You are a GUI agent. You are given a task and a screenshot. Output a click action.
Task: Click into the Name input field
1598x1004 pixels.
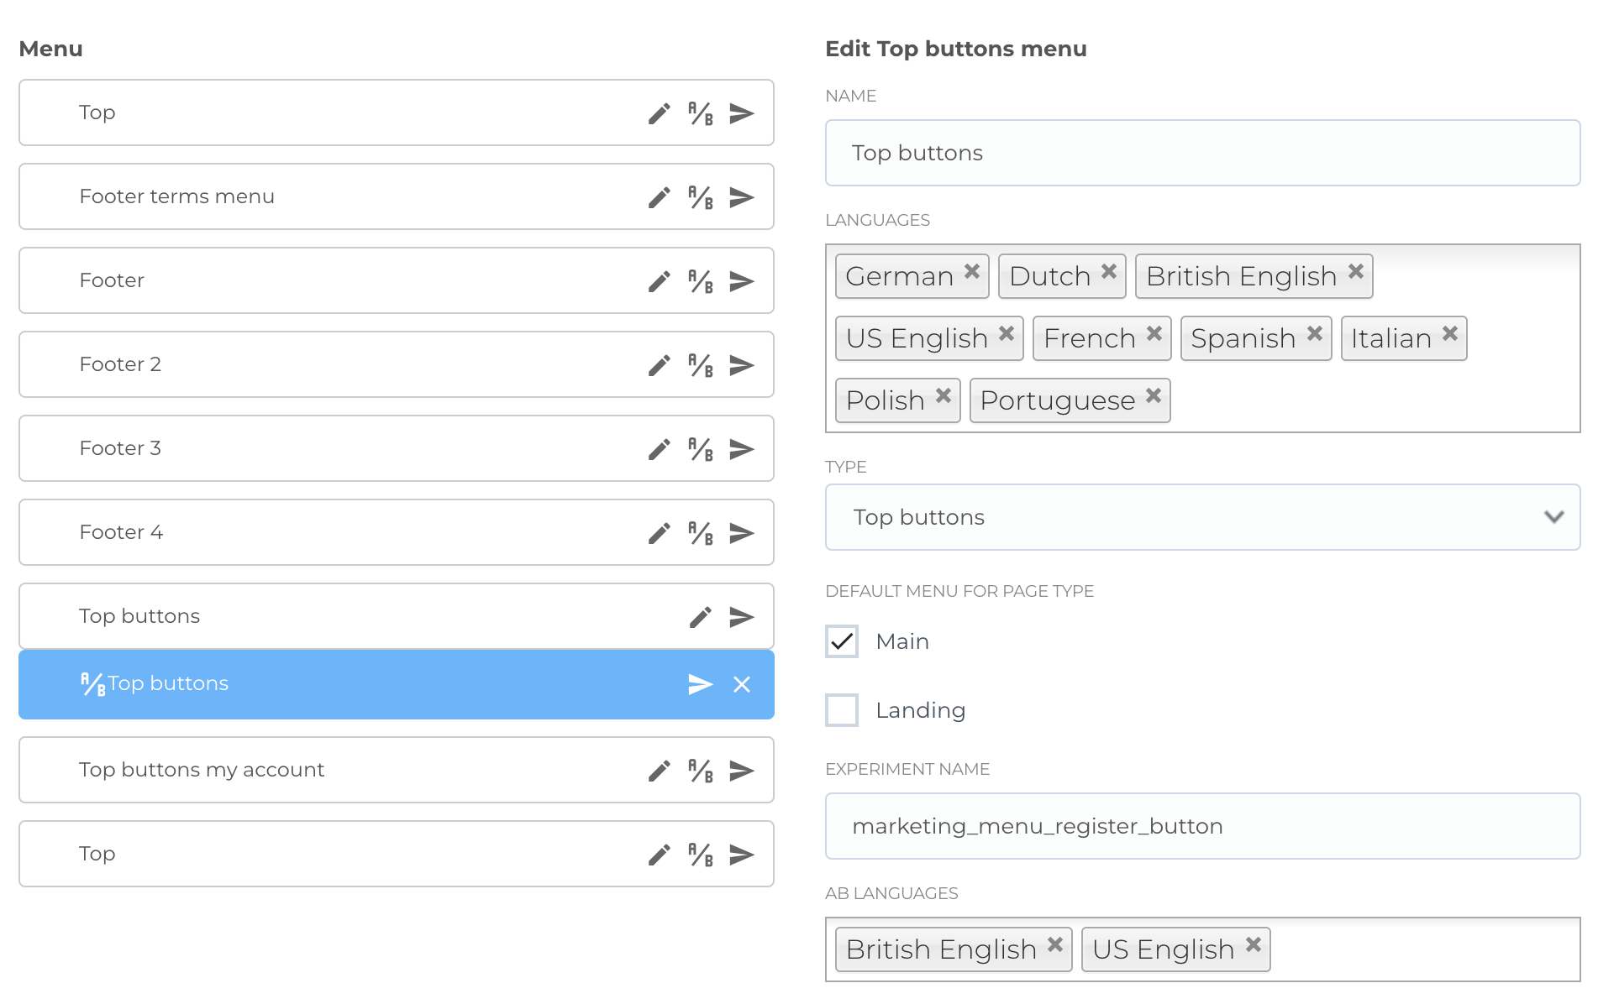1201,153
